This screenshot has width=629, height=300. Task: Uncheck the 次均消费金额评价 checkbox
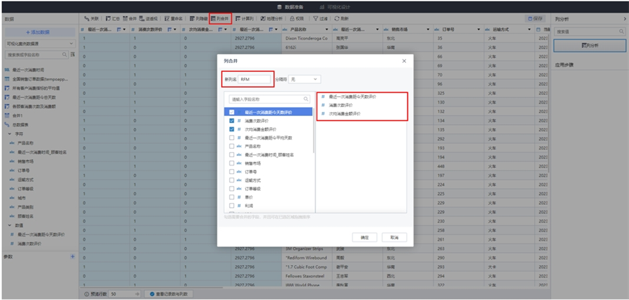[x=231, y=129]
